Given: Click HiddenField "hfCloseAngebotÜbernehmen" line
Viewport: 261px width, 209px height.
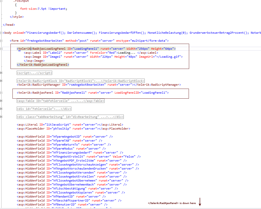Looking at the screenshot, I should click(x=73, y=181).
